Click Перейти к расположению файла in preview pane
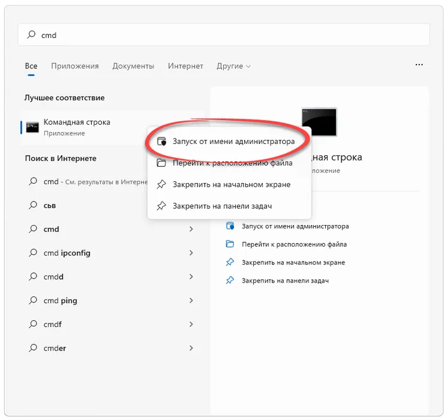Image resolution: width=447 pixels, height=420 pixels. (x=294, y=244)
